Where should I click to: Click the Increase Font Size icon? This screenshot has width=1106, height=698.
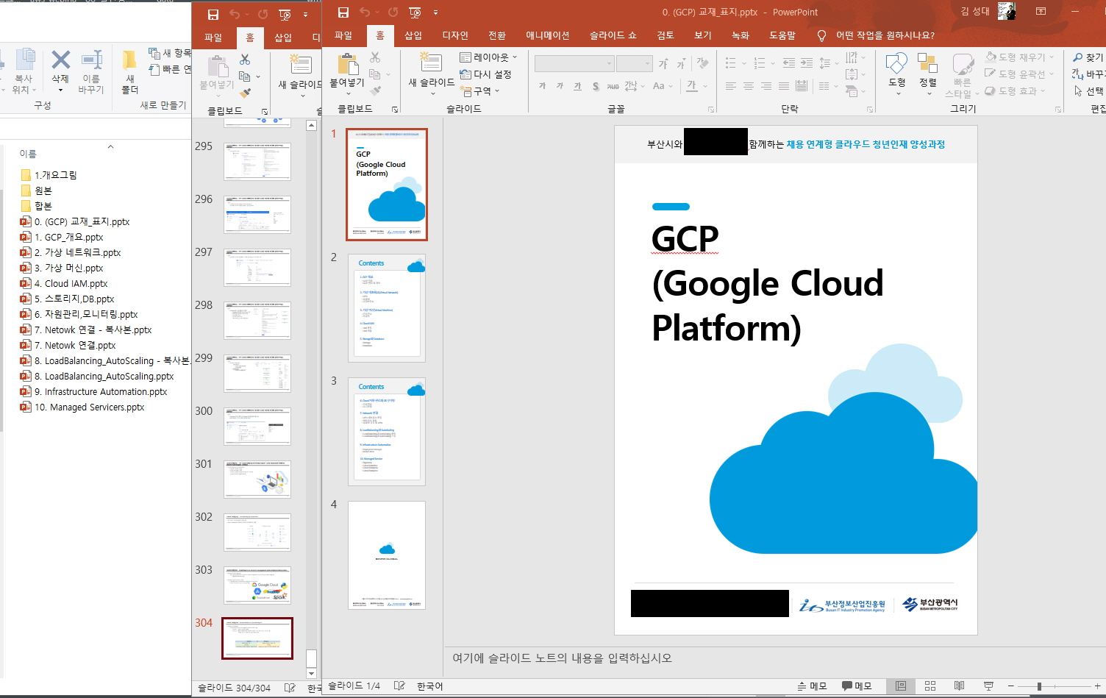pyautogui.click(x=663, y=64)
